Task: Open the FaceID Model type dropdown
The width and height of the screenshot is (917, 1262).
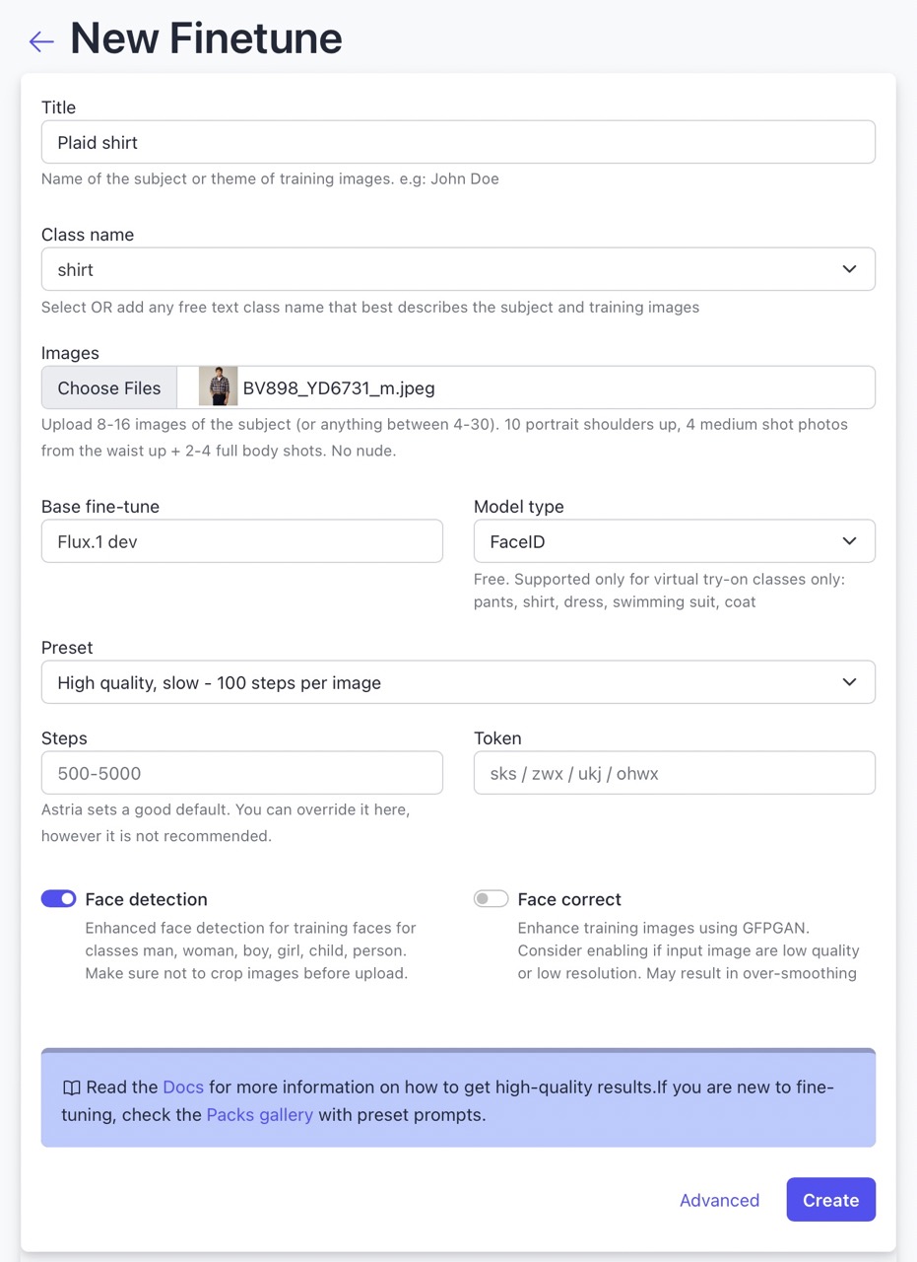Action: tap(675, 541)
